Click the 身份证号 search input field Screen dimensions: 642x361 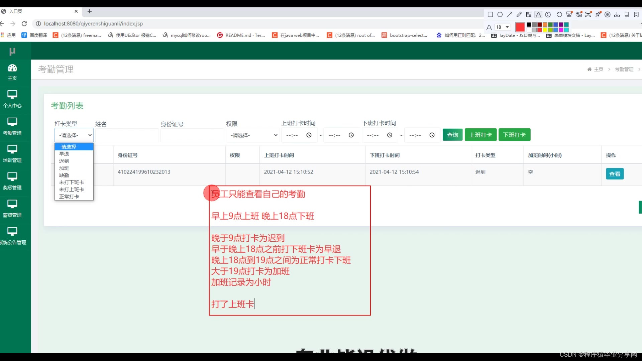[x=192, y=135]
